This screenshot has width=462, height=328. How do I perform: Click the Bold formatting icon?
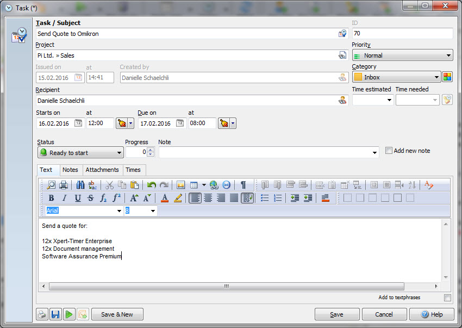coord(51,198)
